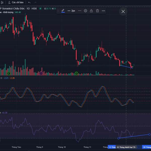Open the E earnings marker near November
Screen dimensions: 151x151
[x=76, y=73]
